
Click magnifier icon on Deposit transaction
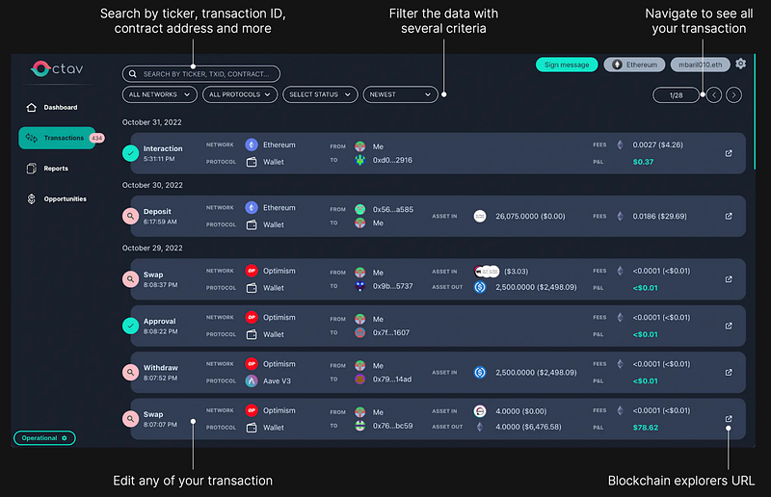(x=131, y=216)
